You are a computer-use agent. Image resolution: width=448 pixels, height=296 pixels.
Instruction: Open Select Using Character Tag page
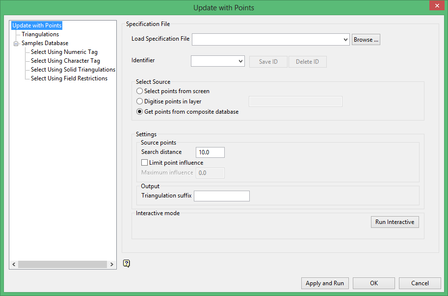65,61
